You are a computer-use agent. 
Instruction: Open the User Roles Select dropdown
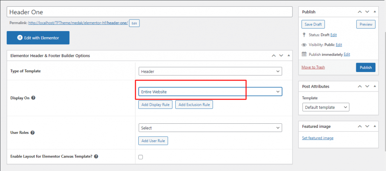click(210, 128)
